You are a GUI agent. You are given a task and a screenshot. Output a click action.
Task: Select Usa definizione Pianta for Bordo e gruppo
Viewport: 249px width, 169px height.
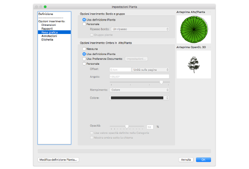[84, 20]
